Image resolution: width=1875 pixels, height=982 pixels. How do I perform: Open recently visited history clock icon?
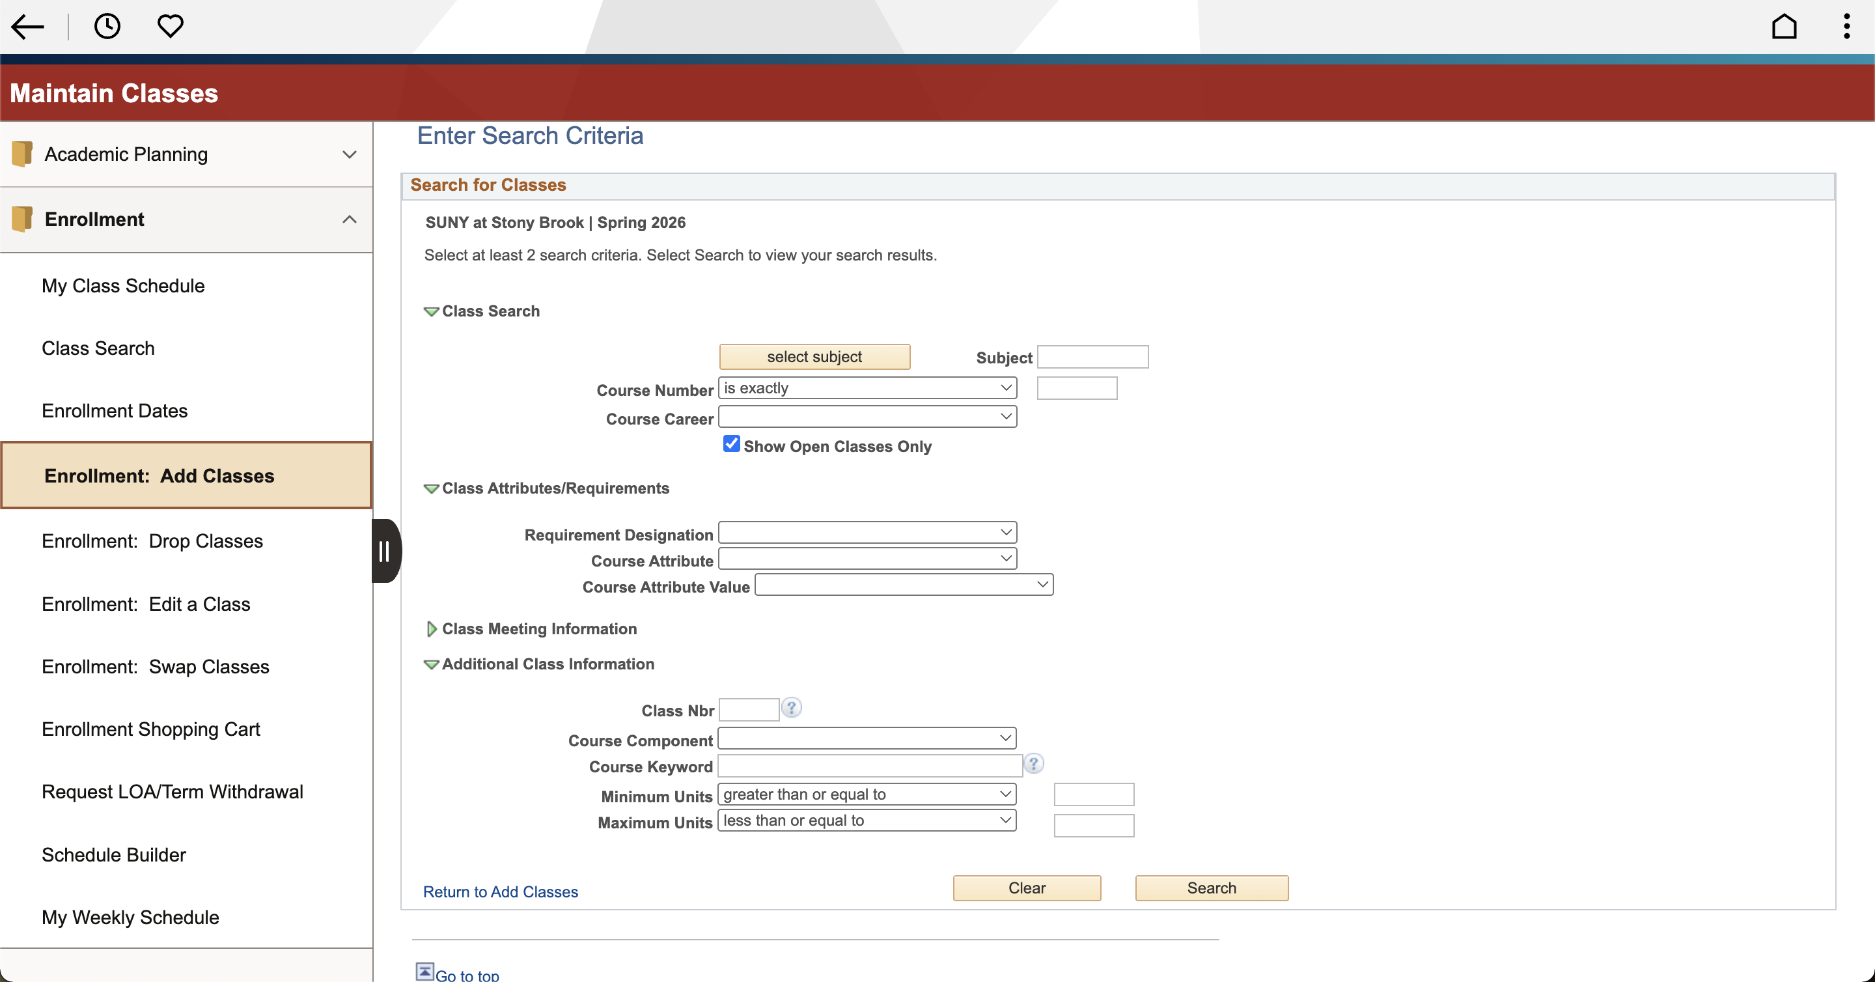pyautogui.click(x=107, y=26)
